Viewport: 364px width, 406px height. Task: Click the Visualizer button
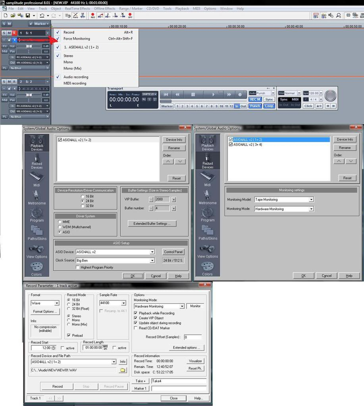tap(195, 361)
